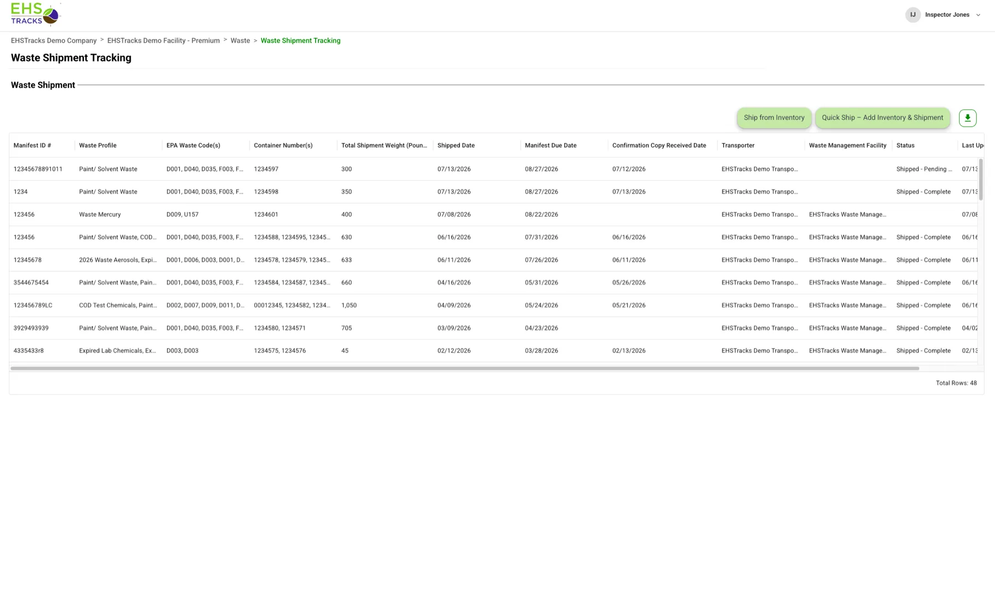Screen dimensions: 995x602
Task: Click containers 1234575, 1234576 cell
Action: [x=293, y=350]
